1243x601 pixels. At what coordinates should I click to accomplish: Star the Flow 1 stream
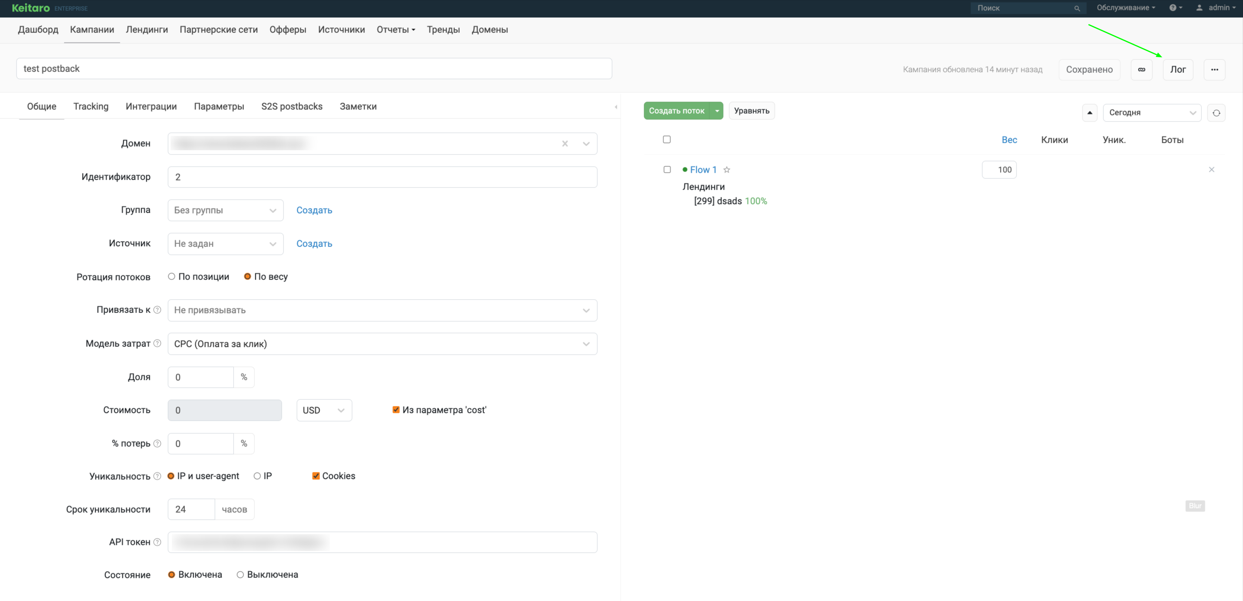point(727,170)
